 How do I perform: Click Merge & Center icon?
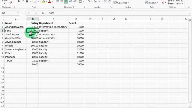tap(80, 1)
